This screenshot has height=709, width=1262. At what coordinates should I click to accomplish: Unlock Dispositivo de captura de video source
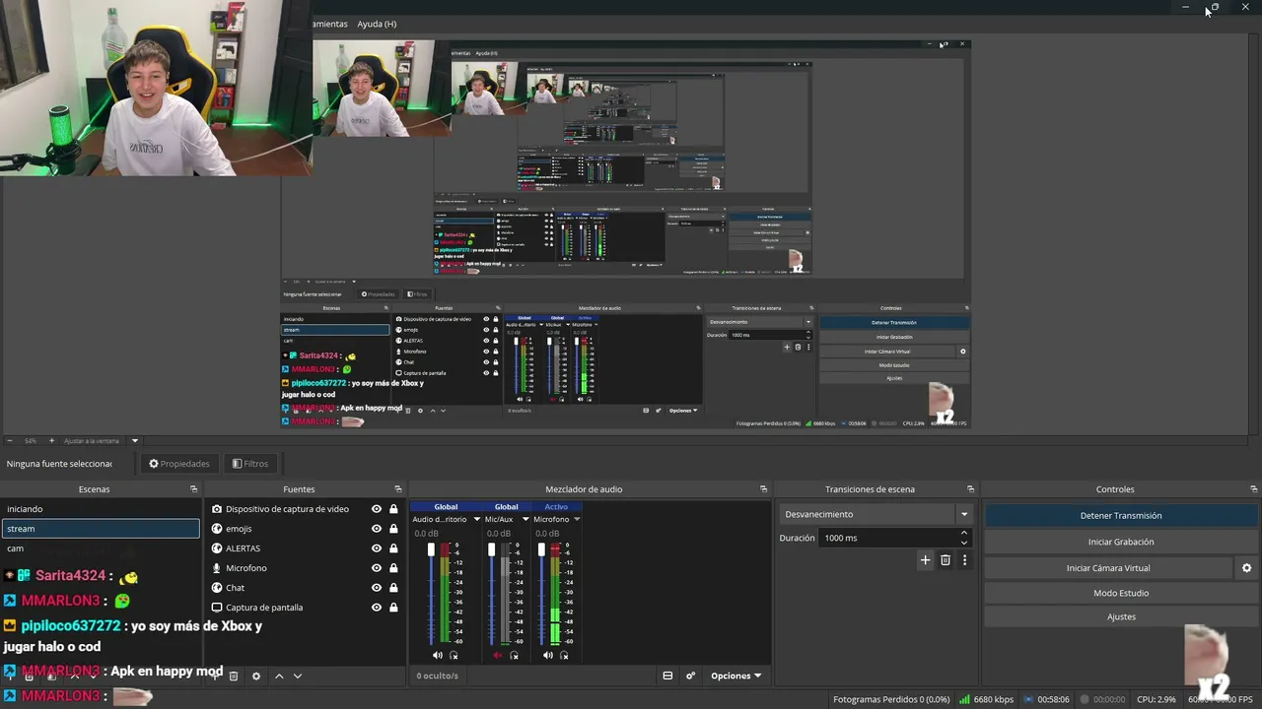(x=393, y=509)
